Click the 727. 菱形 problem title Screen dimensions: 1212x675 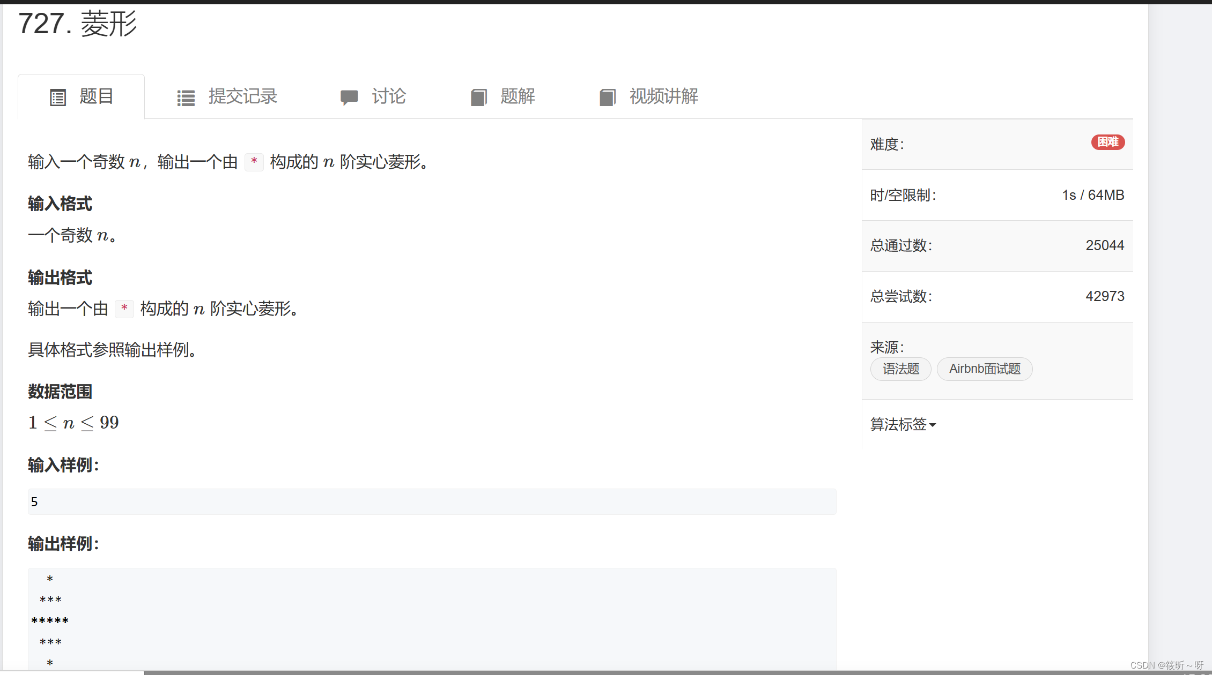(x=78, y=24)
